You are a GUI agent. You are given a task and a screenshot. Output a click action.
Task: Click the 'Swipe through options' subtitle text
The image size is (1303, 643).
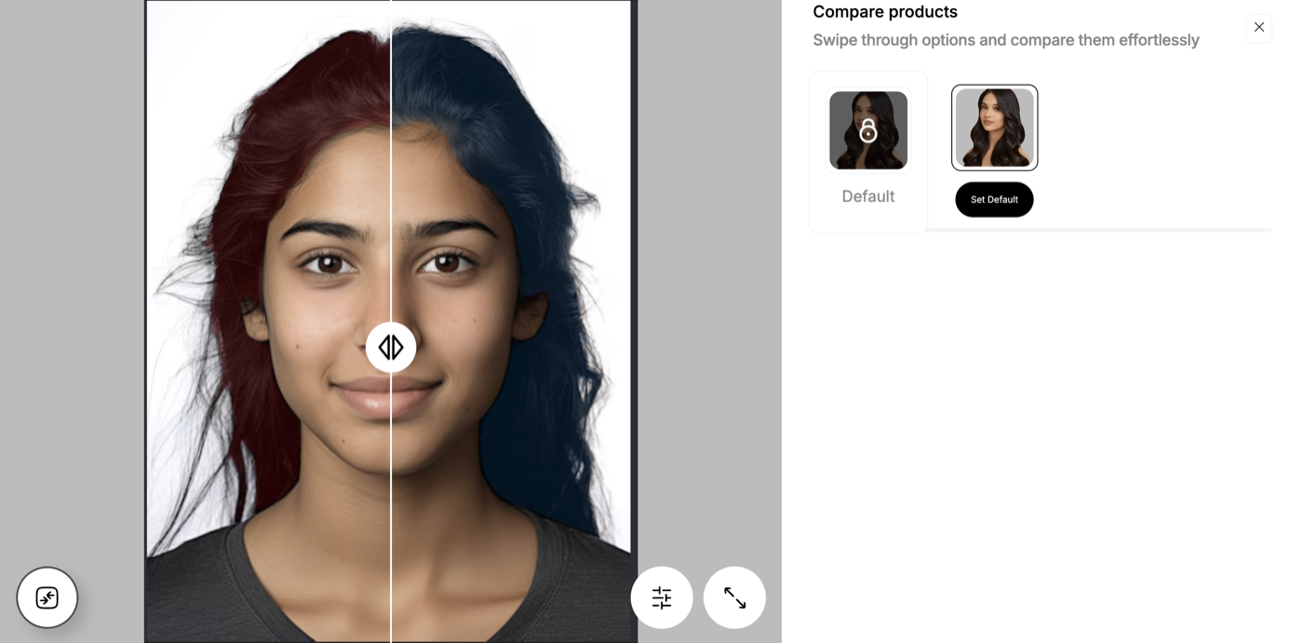[1006, 40]
